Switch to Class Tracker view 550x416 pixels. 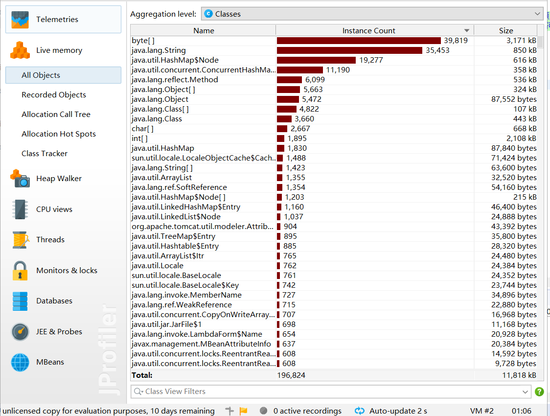pos(44,154)
